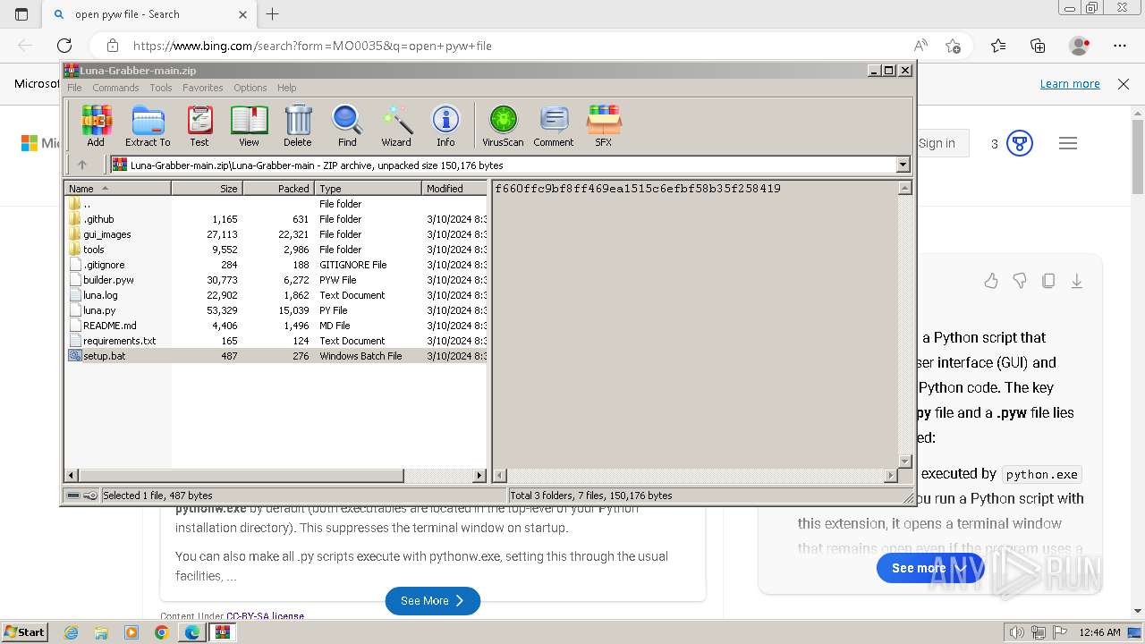Download the Bing answer via download icon

coord(1077,281)
